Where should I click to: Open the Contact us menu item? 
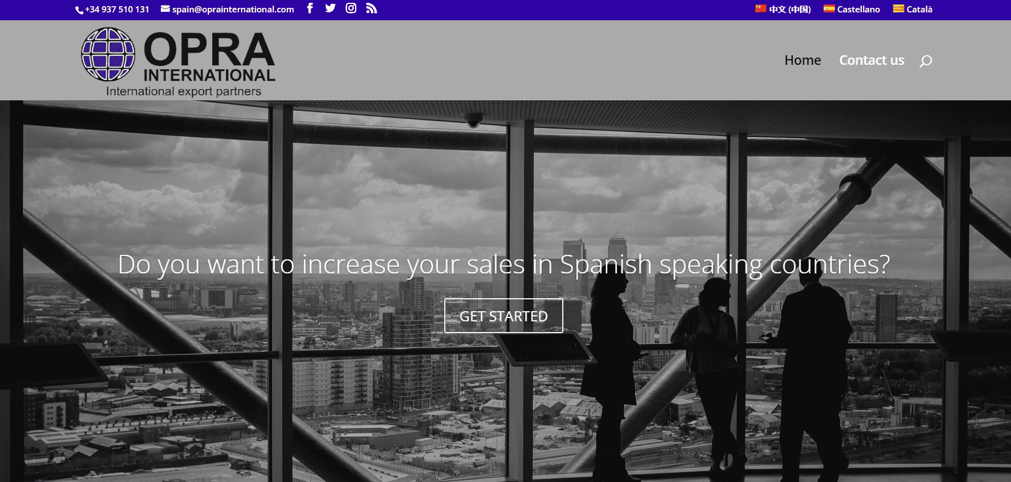tap(872, 60)
